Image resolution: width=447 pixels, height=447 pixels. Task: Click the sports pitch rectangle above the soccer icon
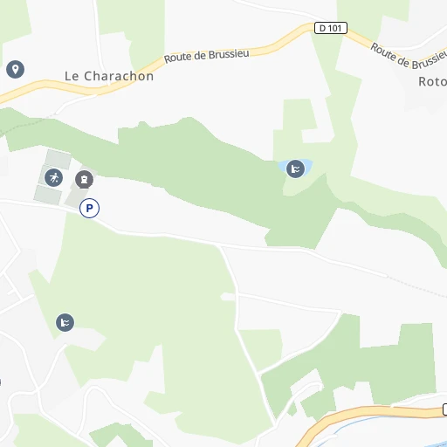58,159
